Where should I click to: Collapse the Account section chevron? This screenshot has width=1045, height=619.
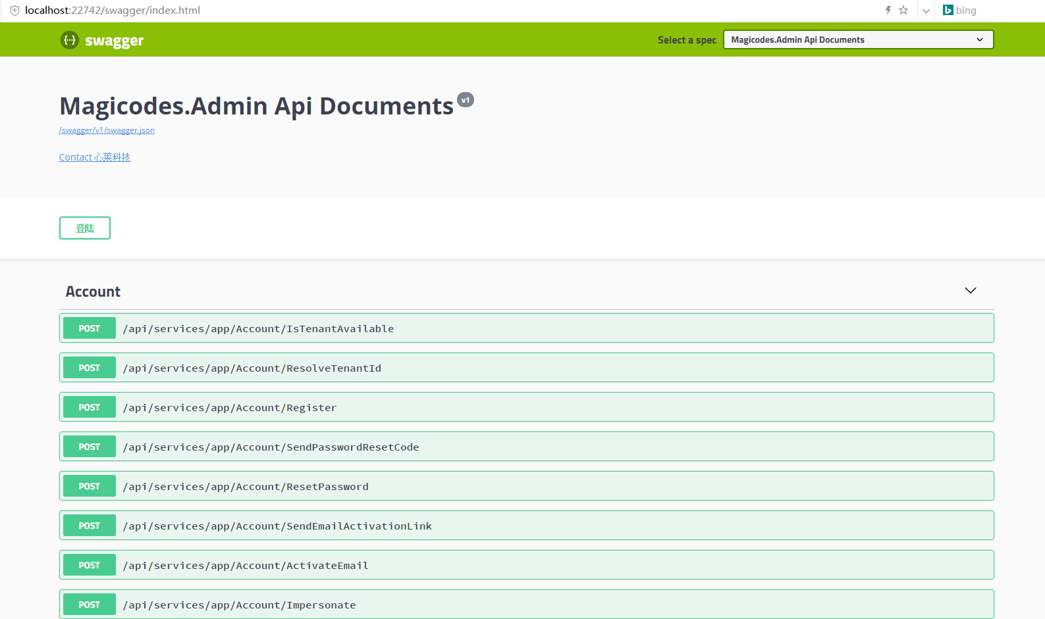[970, 291]
